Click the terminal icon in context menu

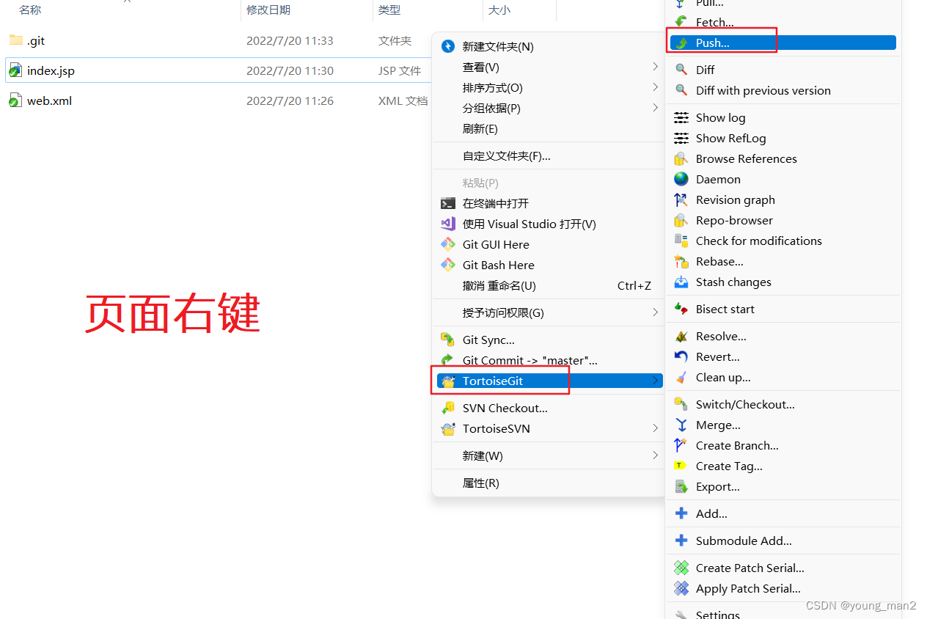point(448,203)
